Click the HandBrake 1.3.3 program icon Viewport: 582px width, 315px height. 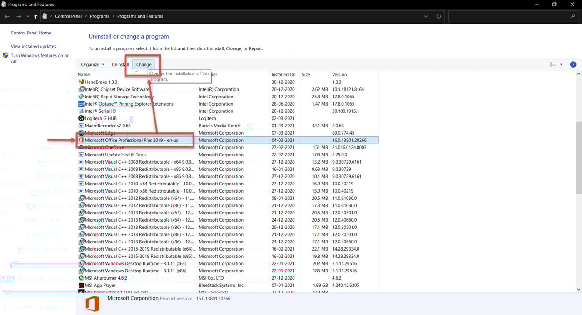pyautogui.click(x=81, y=82)
